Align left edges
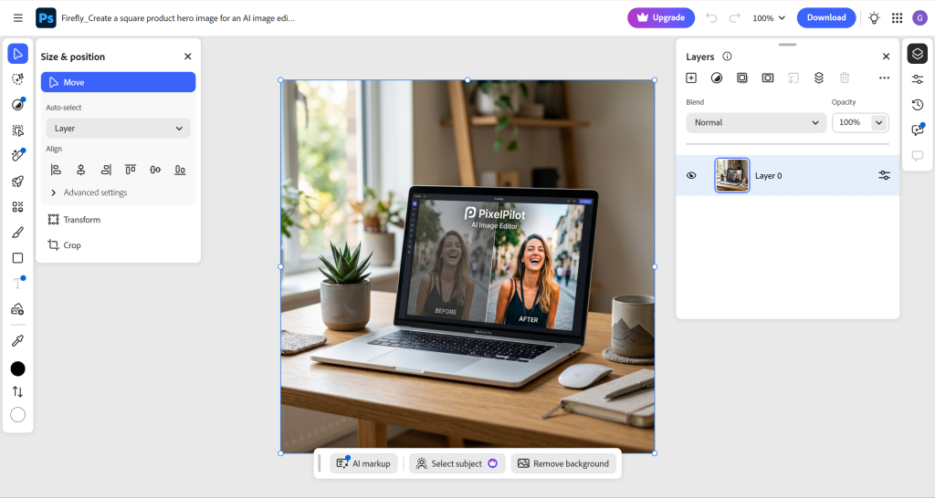This screenshot has height=498, width=935. coord(56,170)
